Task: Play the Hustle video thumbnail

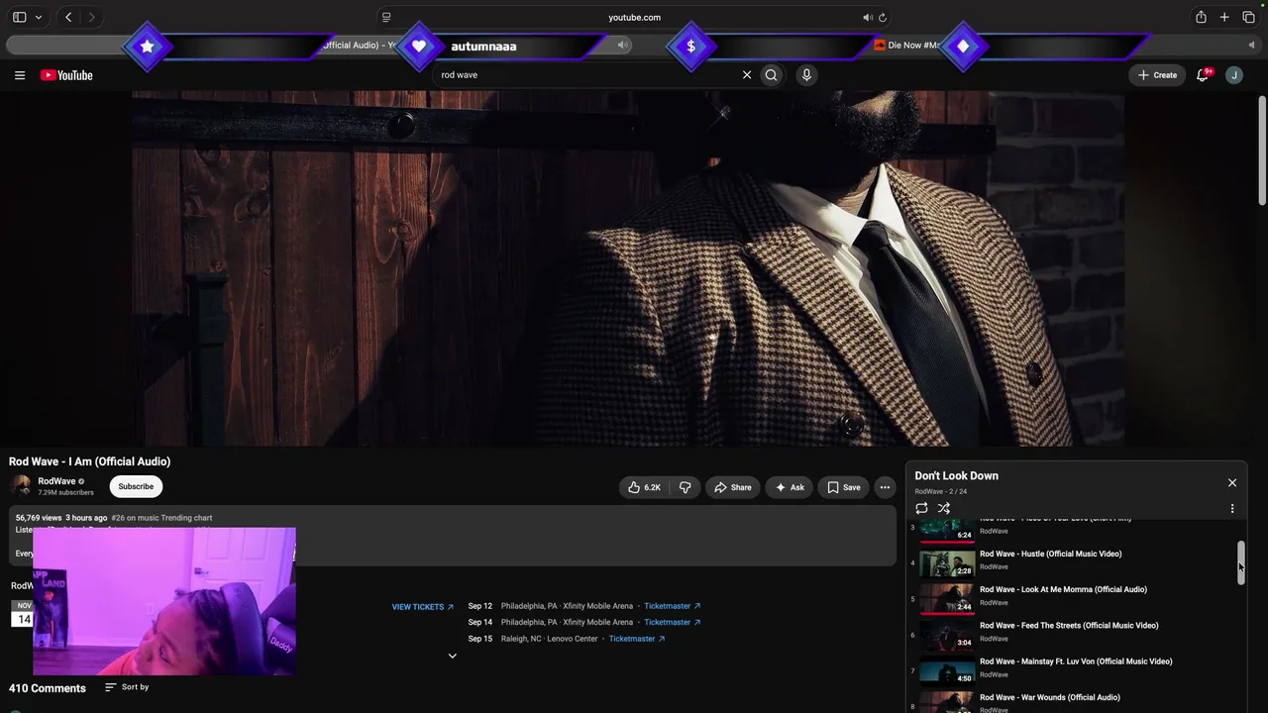Action: [x=947, y=563]
